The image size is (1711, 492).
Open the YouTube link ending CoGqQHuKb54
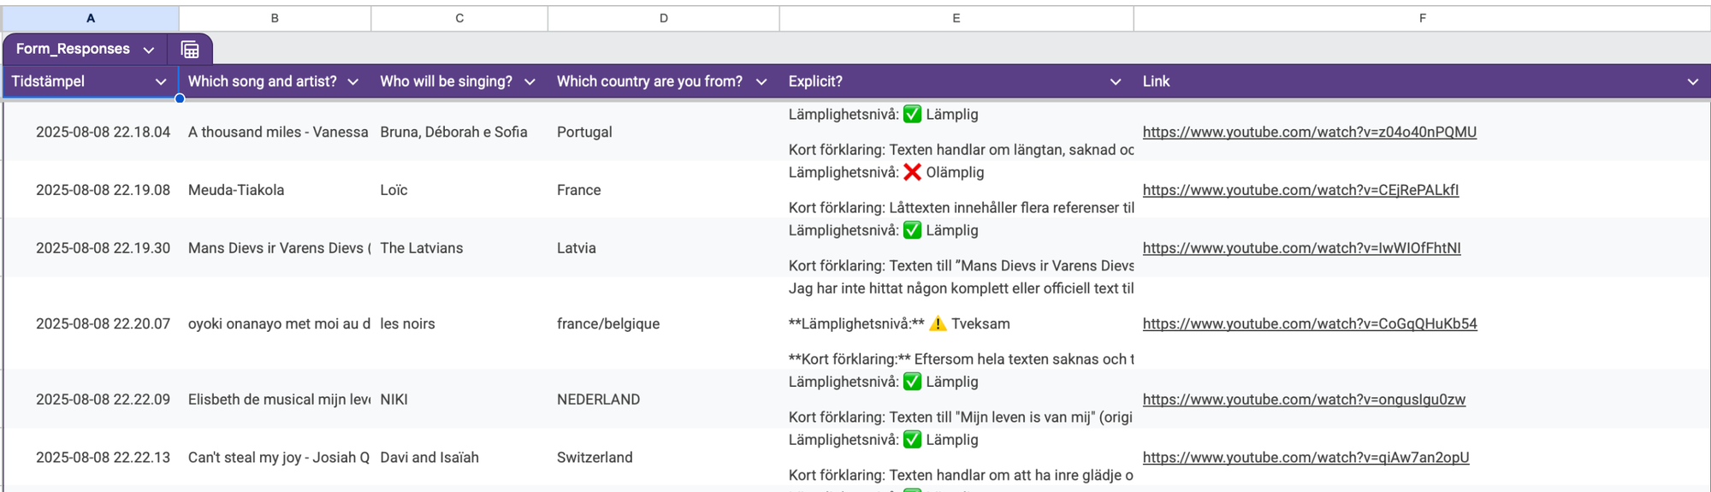point(1310,323)
